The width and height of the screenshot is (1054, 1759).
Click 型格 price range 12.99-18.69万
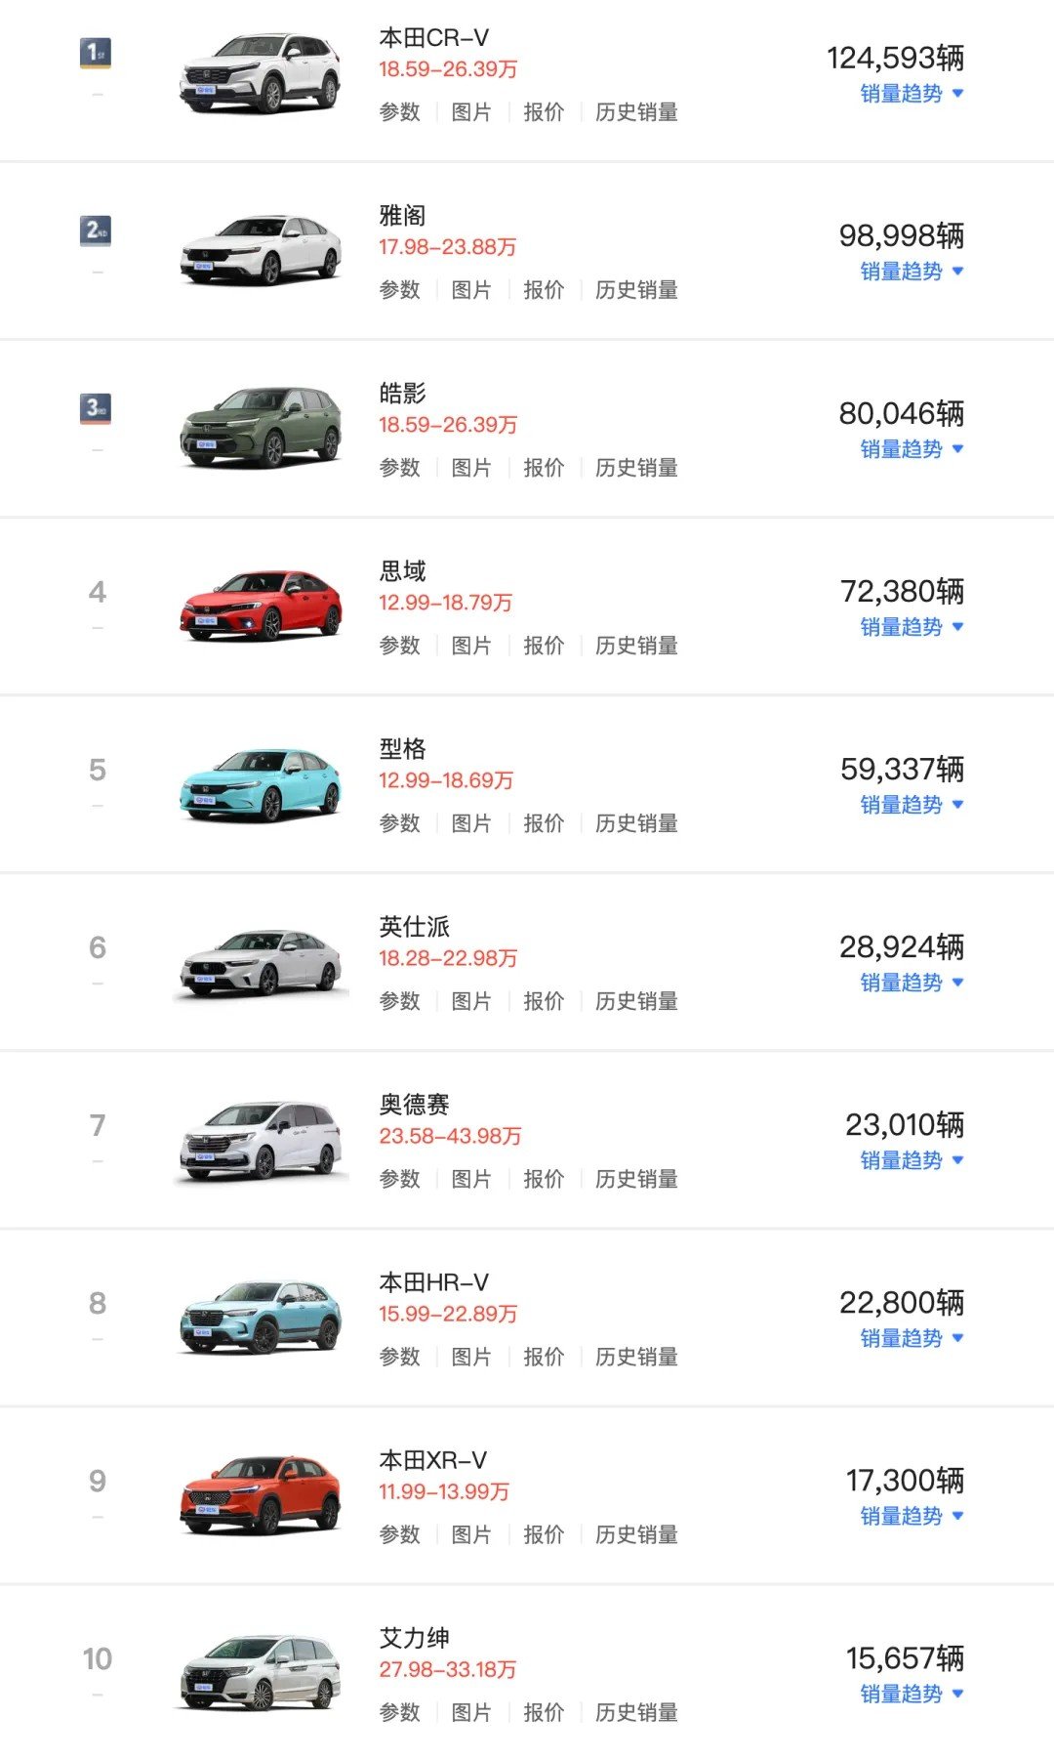coord(446,780)
